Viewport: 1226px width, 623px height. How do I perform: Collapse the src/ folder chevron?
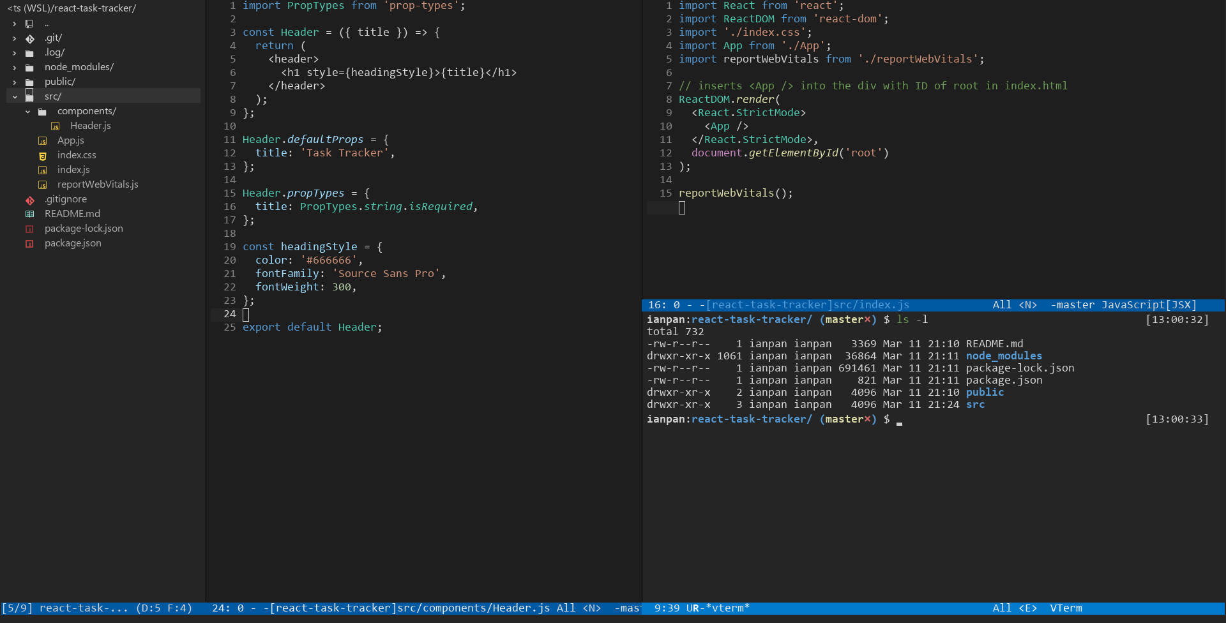pos(15,97)
